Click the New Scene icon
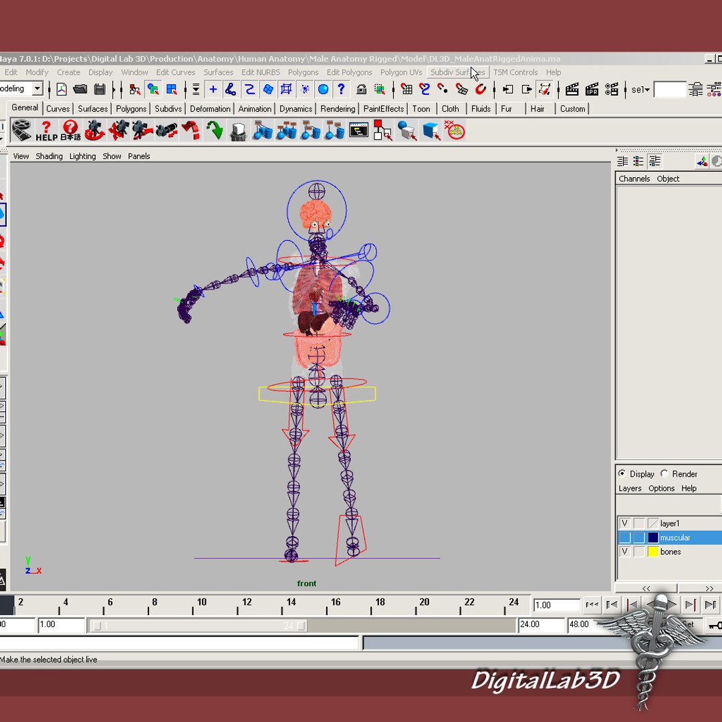The height and width of the screenshot is (722, 722). point(62,90)
